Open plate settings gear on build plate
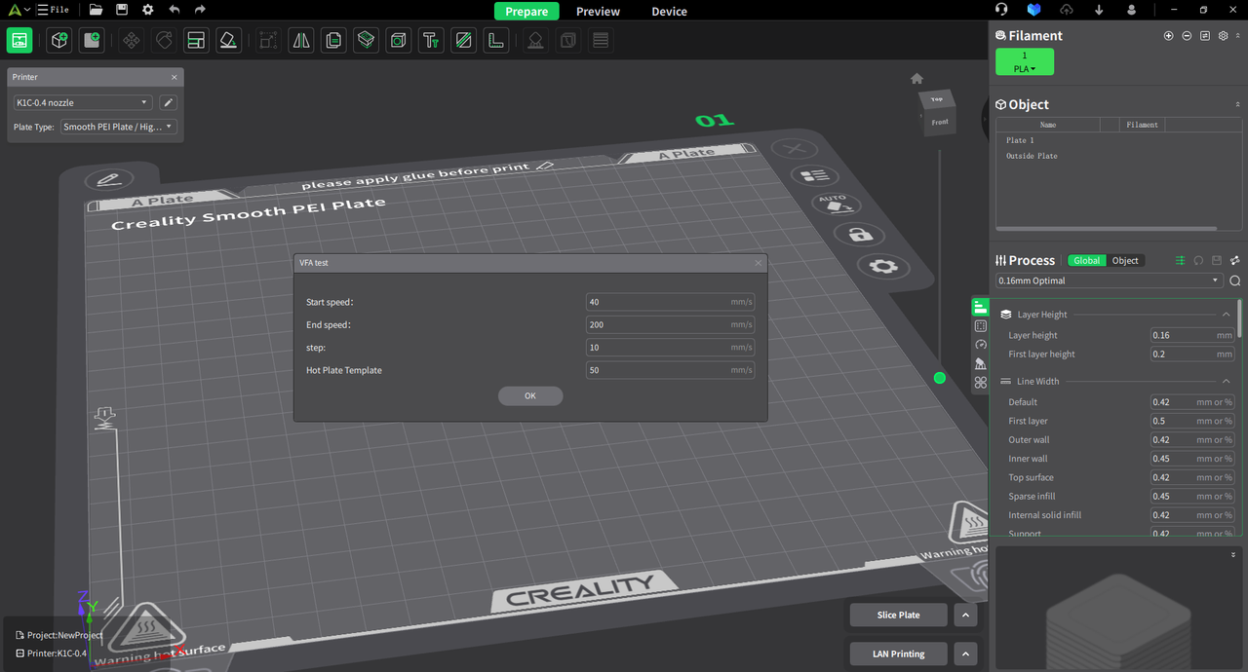This screenshot has height=672, width=1248. pos(882,267)
